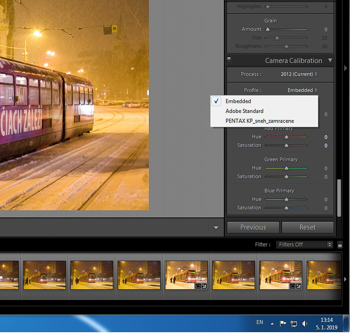Open the Filters Off dropdown
Viewport: 350px width, 333px height.
point(305,245)
